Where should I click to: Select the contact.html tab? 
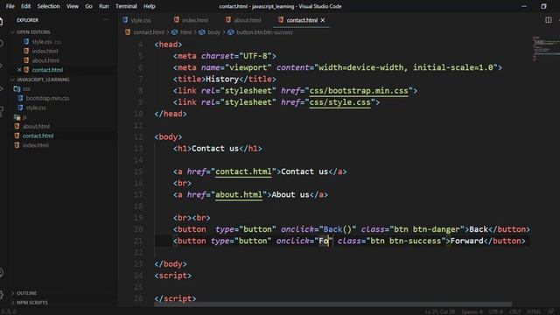[302, 20]
